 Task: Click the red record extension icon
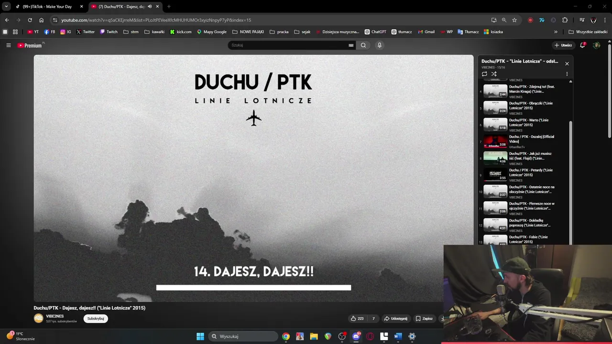click(x=530, y=20)
